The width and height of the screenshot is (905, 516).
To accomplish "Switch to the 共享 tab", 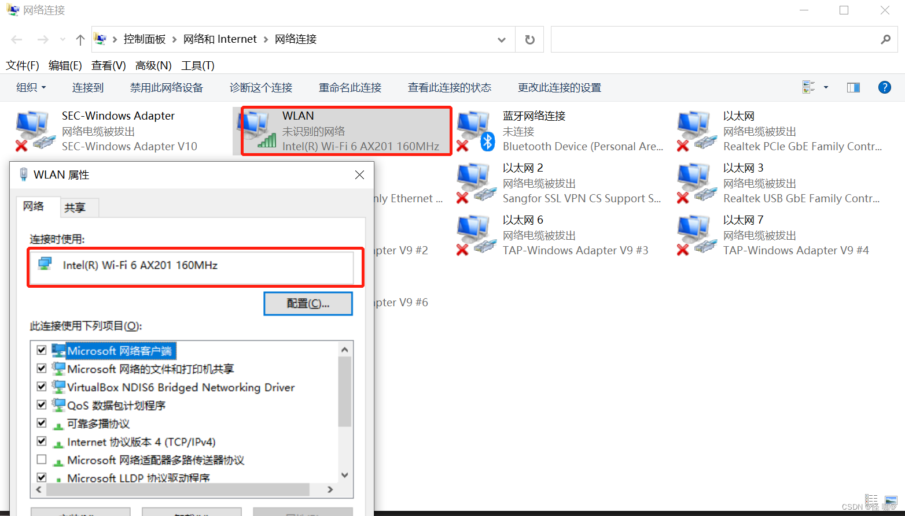I will pyautogui.click(x=75, y=207).
